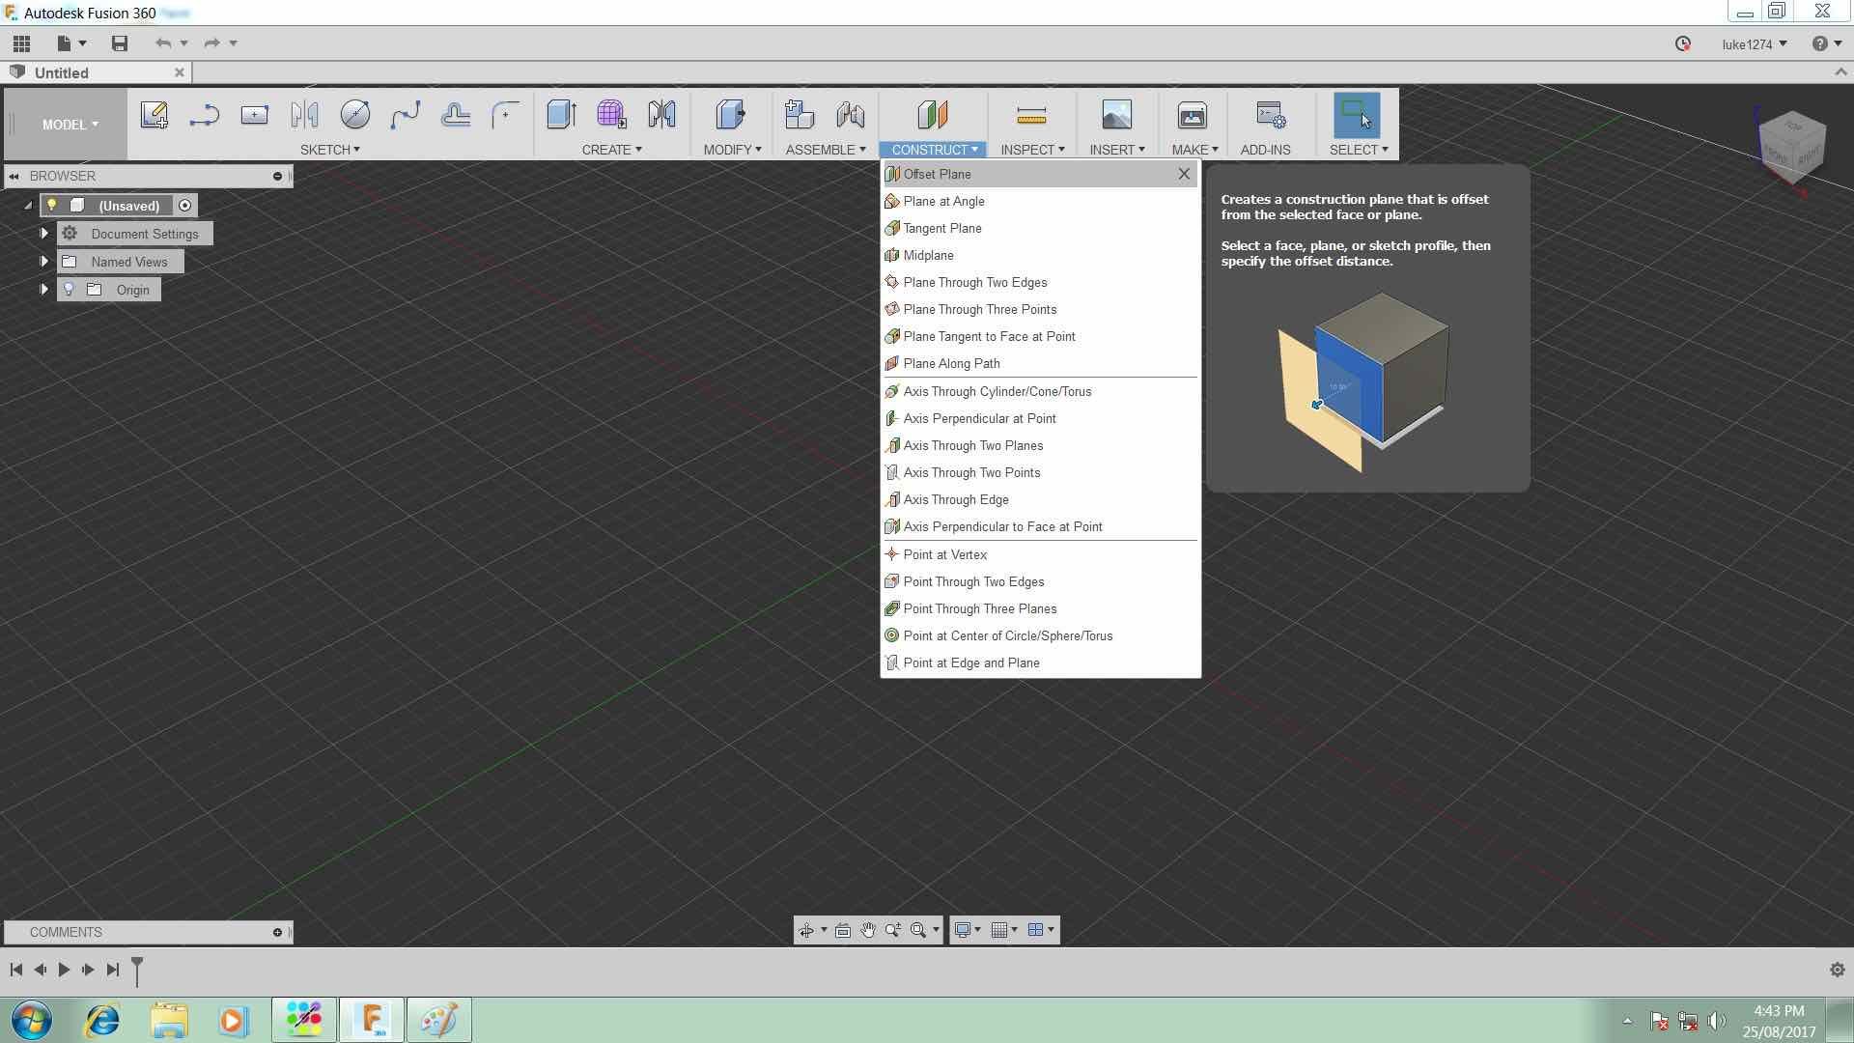Select the Rectangle sketch tool icon
Viewport: 1854px width, 1043px height.
coord(255,115)
